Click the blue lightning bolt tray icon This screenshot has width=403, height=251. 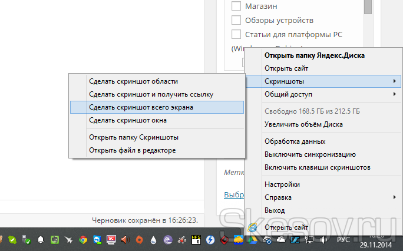(210, 240)
